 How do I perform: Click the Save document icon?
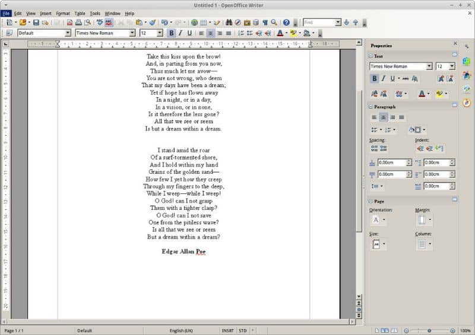coord(36,23)
